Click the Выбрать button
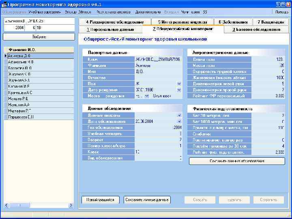 point(39,36)
